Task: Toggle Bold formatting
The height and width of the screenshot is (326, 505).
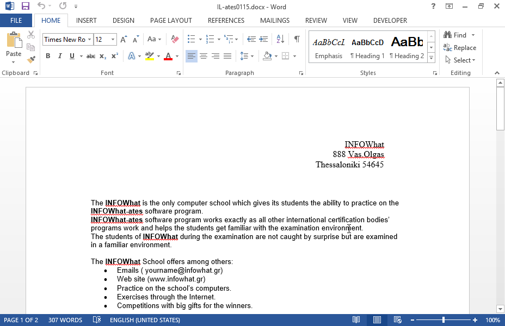Action: (48, 56)
